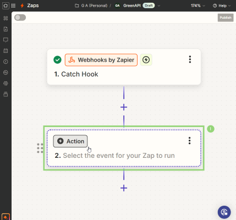The image size is (236, 220).
Task: Open the support chat bubble button
Action: point(224,212)
